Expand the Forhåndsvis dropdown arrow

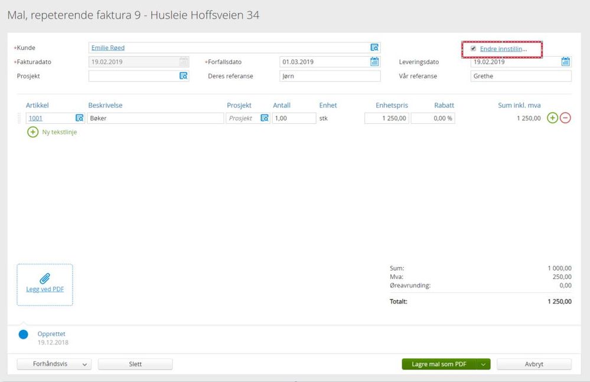[x=84, y=364]
